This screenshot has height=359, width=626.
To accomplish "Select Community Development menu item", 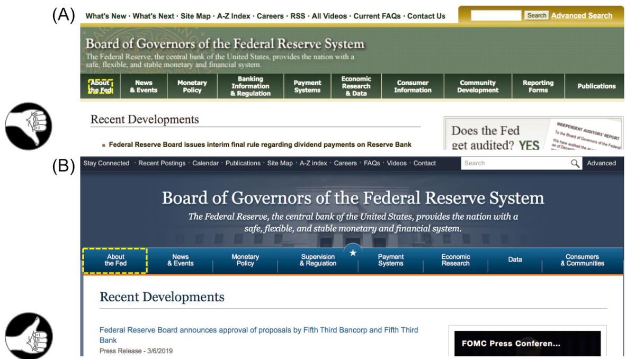I will pyautogui.click(x=478, y=86).
